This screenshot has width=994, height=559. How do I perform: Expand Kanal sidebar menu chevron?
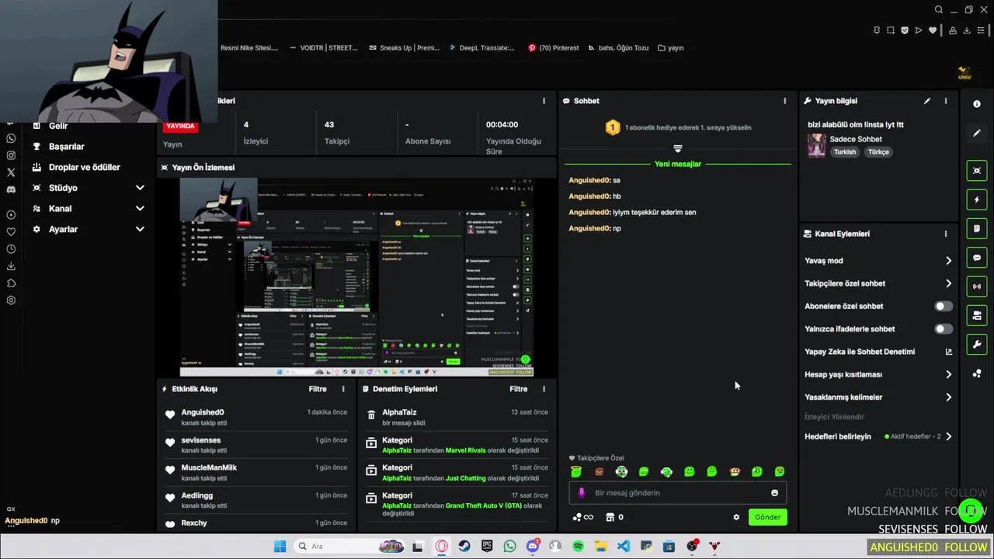pyautogui.click(x=140, y=209)
